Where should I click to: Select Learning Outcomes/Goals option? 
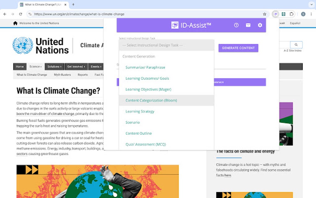[x=147, y=78]
